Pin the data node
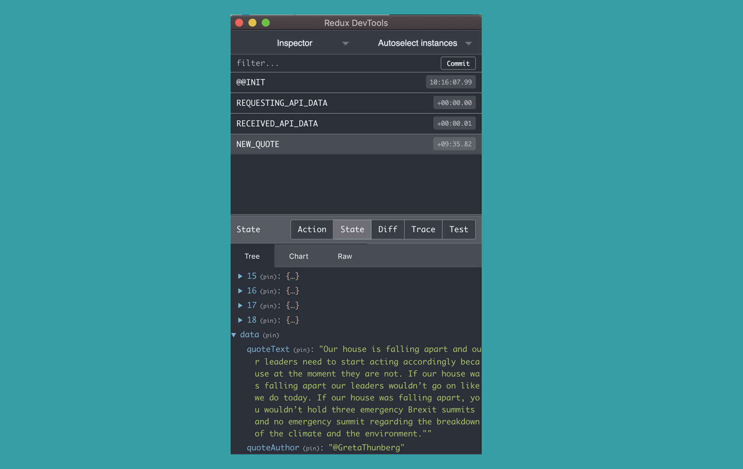 tap(271, 335)
